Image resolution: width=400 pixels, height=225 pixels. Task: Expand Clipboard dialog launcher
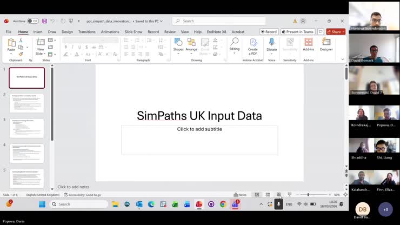[x=31, y=60]
